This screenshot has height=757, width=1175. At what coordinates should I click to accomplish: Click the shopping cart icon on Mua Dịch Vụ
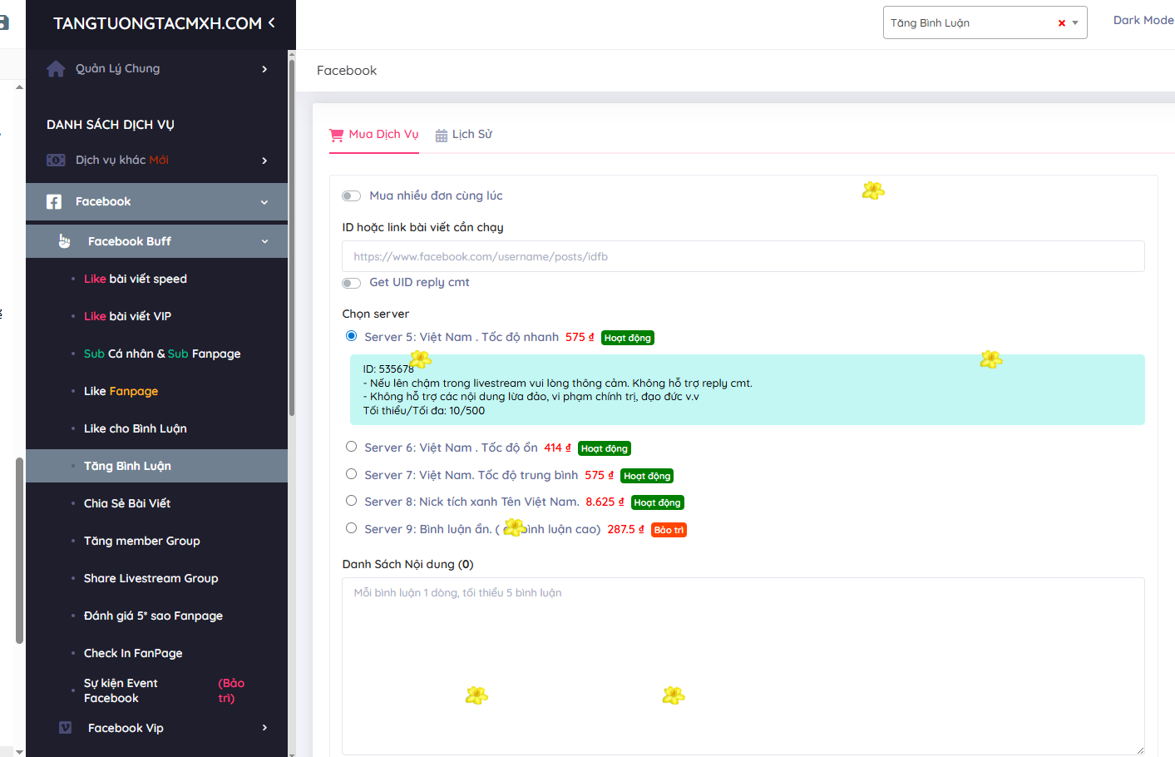337,135
